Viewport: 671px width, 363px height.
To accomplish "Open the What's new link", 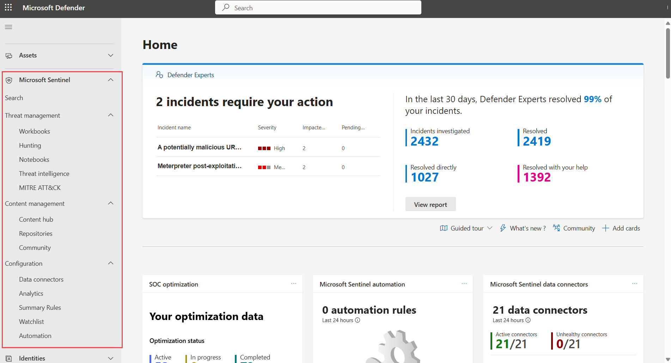I will coord(527,228).
